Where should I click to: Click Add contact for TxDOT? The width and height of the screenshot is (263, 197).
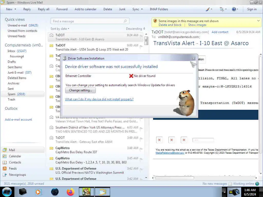pos(220,32)
